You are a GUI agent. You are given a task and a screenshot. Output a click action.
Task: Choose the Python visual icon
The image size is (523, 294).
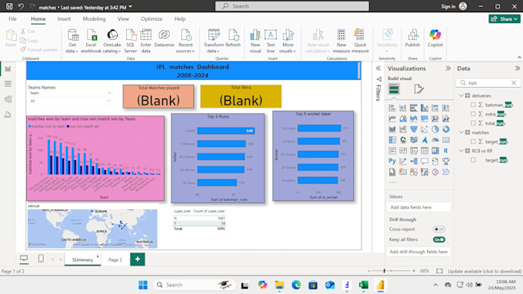point(392,161)
